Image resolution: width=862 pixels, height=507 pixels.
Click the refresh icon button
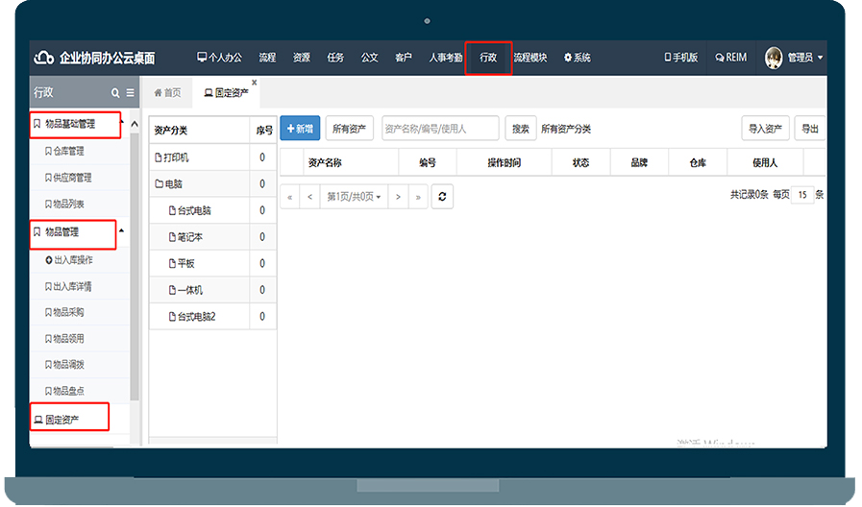[x=443, y=197]
